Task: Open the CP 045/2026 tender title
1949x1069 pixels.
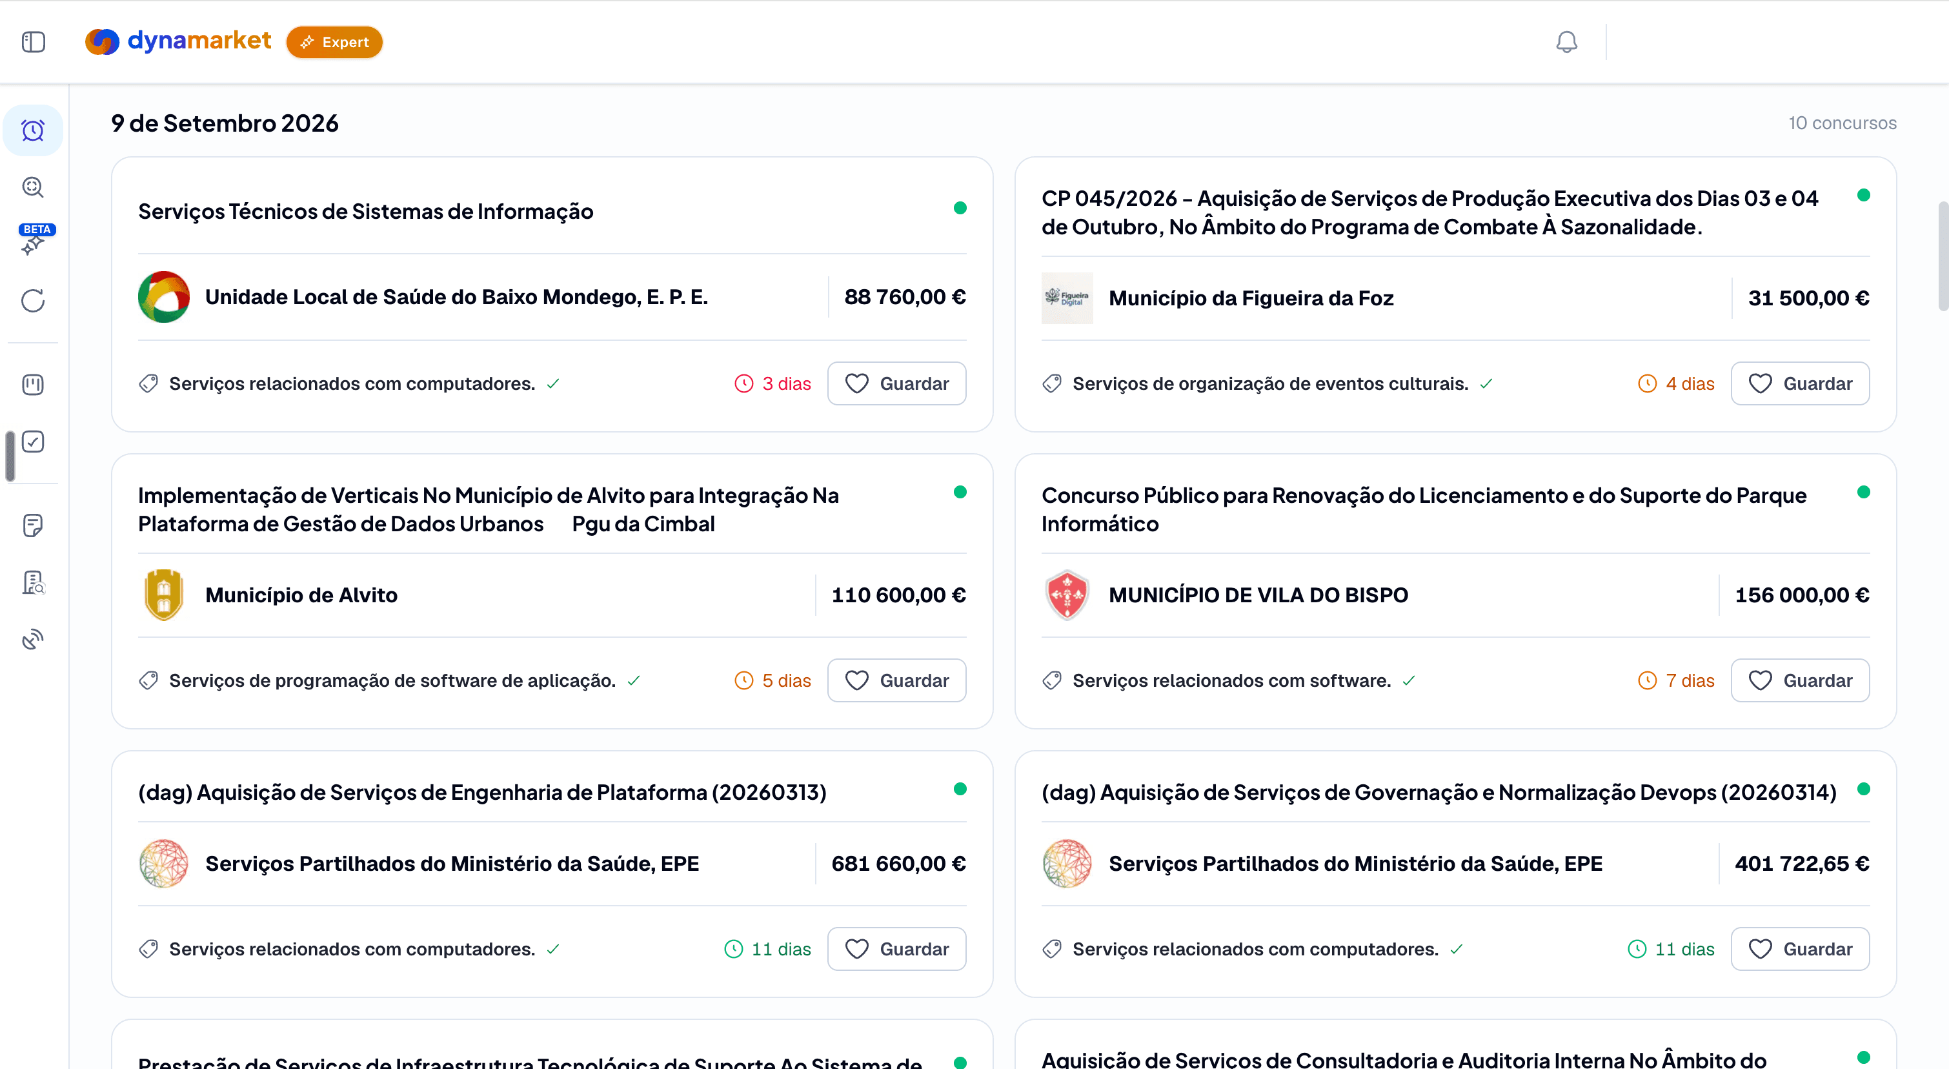Action: pyautogui.click(x=1430, y=212)
